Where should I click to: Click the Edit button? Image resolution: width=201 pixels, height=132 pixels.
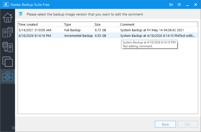[x=188, y=124]
